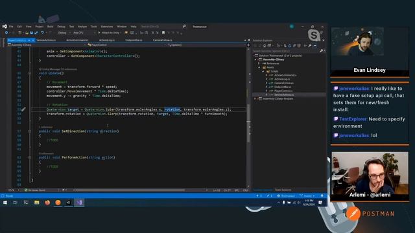Click Solution Explorer refresh icon
Screen dimensions: 415x233
[x=290, y=46]
